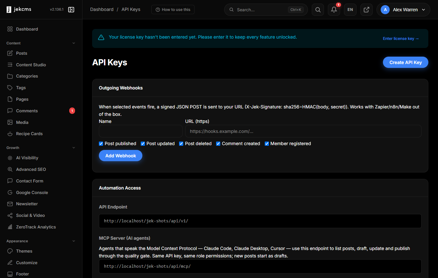
Task: Click the Posts pencil icon
Action: (x=10, y=53)
